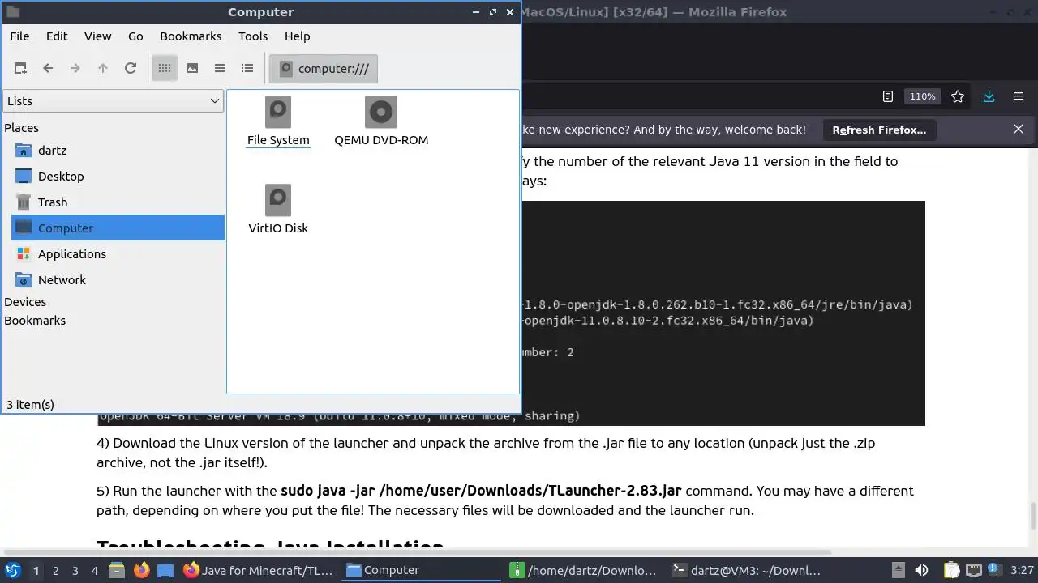The image size is (1038, 583).
Task: Bookmark page with Firefox star icon
Action: (x=958, y=96)
